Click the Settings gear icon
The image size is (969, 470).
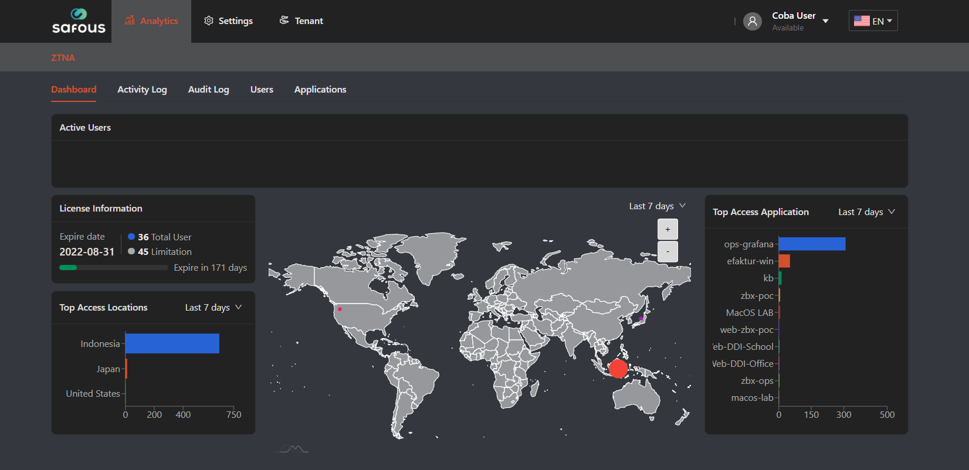pos(208,21)
